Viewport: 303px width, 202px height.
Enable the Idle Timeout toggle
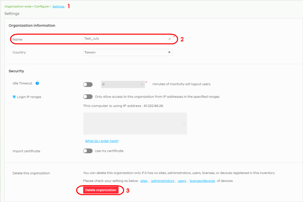coord(88,85)
